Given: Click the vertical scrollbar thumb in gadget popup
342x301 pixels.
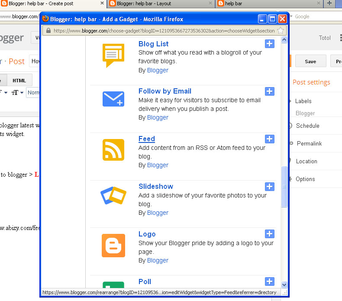Looking at the screenshot, I should (284, 187).
